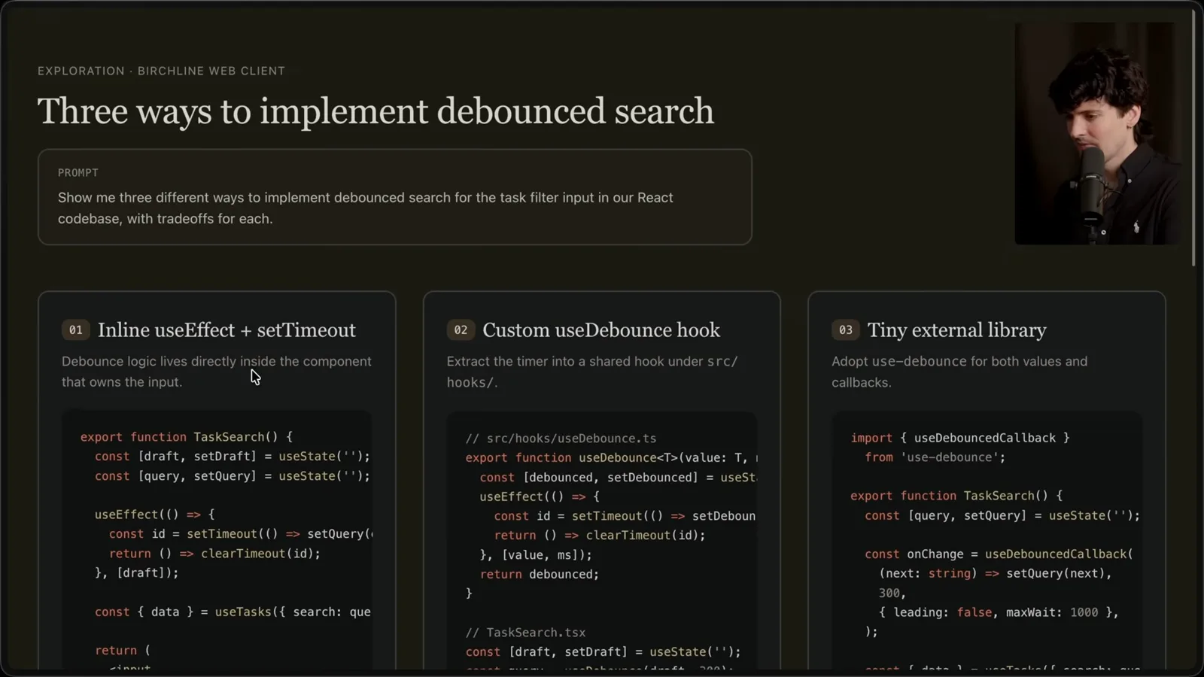Click the '01' badge on the first card
The height and width of the screenshot is (677, 1204).
click(x=75, y=329)
